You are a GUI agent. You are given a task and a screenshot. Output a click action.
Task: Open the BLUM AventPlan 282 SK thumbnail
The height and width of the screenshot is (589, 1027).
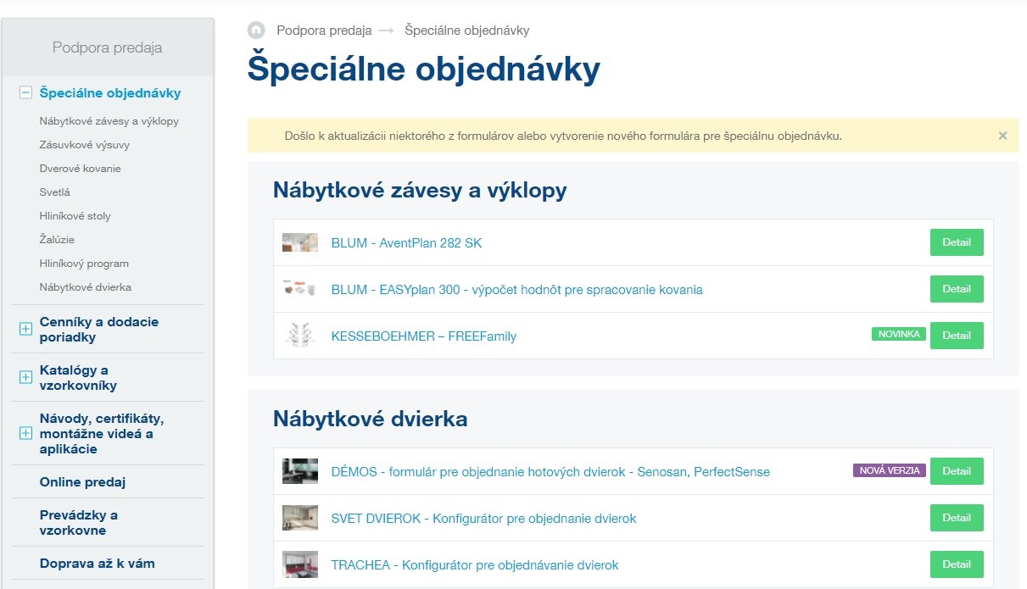300,243
